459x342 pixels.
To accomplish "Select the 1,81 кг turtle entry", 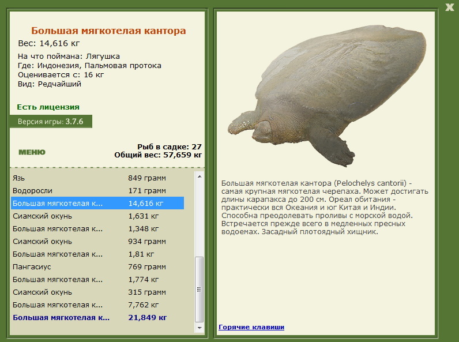I will [x=97, y=254].
